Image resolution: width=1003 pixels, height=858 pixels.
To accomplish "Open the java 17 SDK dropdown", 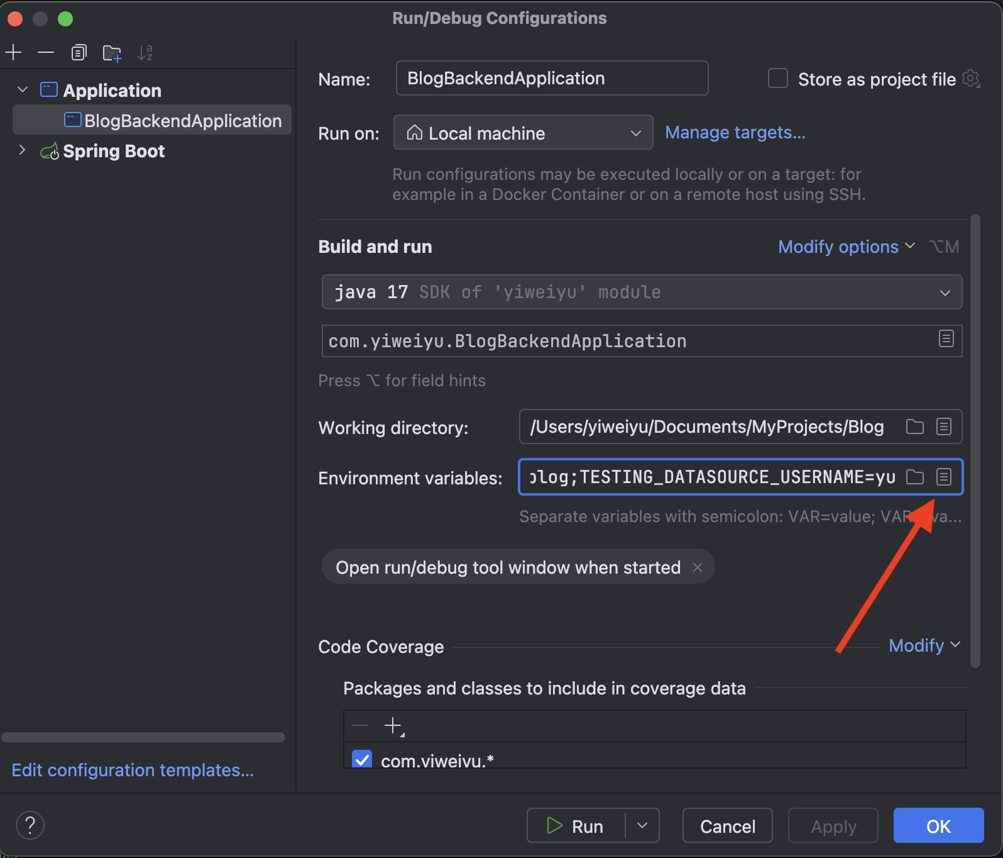I will (642, 292).
